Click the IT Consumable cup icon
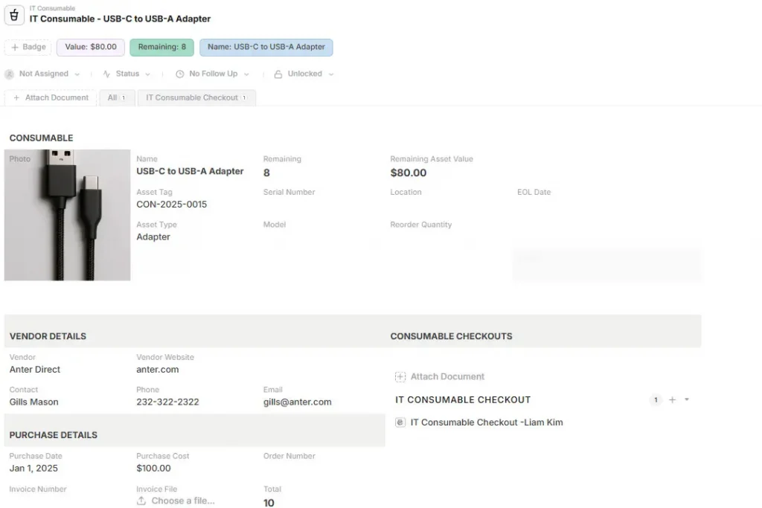This screenshot has width=762, height=508. (14, 14)
